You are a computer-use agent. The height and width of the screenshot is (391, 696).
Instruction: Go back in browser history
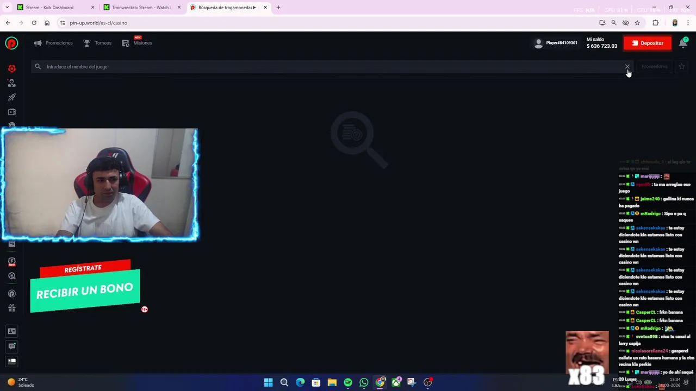[x=8, y=23]
